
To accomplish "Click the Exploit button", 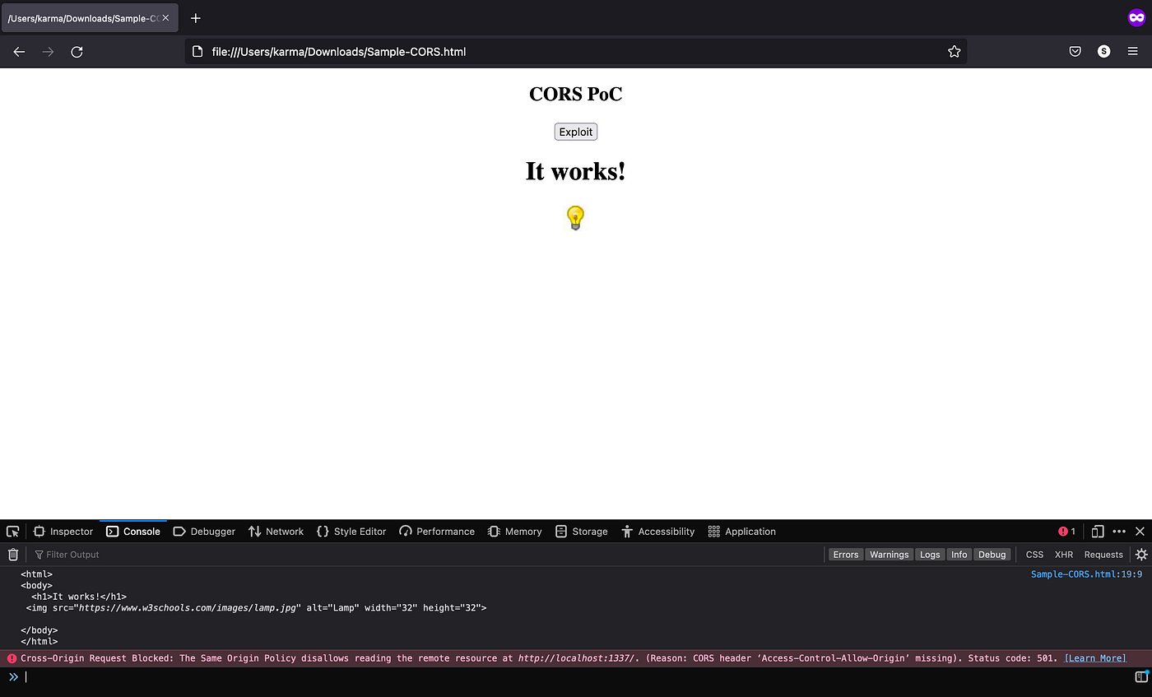I will tap(575, 132).
